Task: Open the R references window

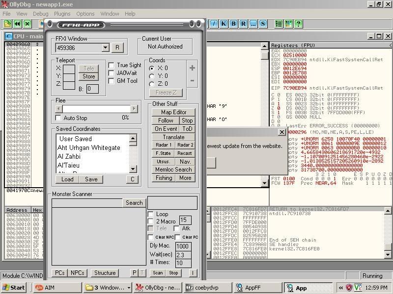Action: point(243,24)
